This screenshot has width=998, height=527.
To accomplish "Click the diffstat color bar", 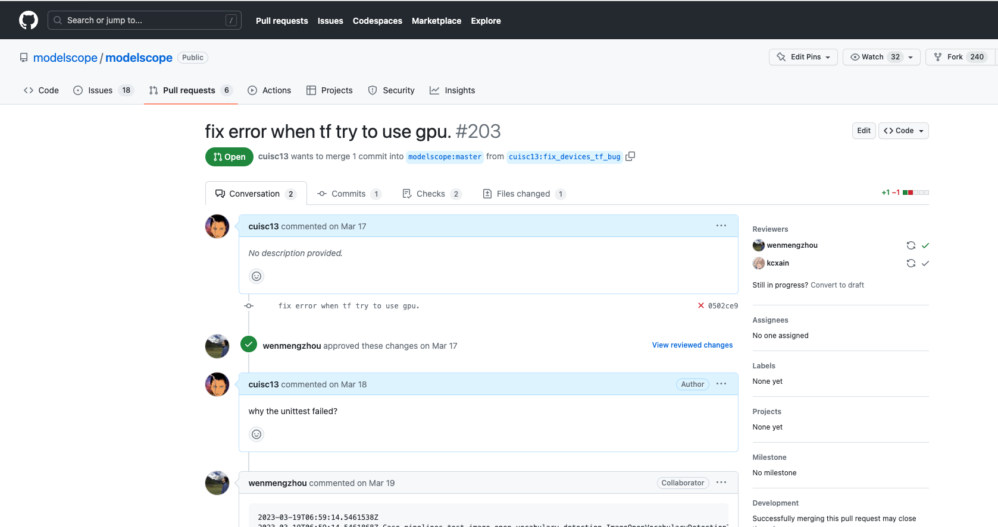I will pos(915,193).
